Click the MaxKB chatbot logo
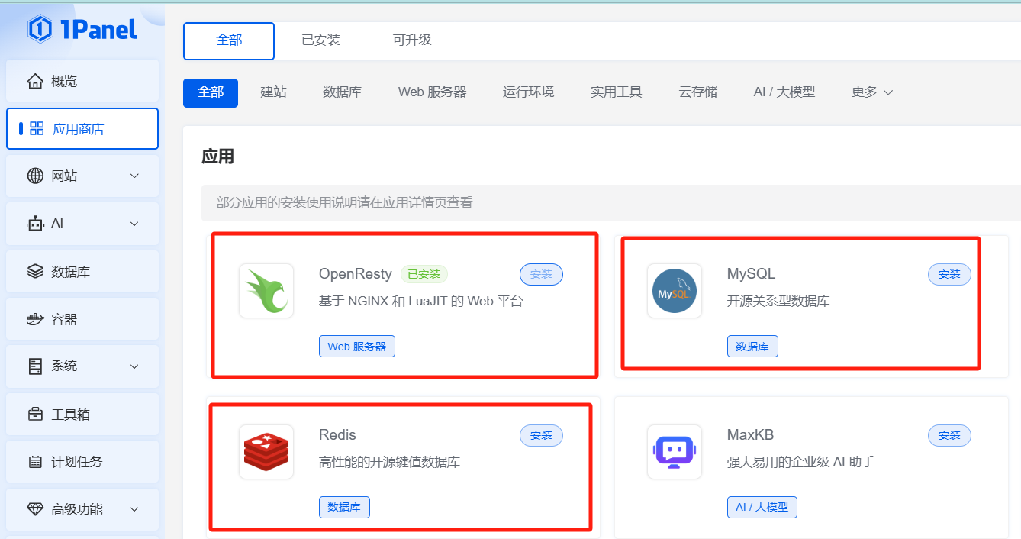The width and height of the screenshot is (1021, 539). (675, 452)
